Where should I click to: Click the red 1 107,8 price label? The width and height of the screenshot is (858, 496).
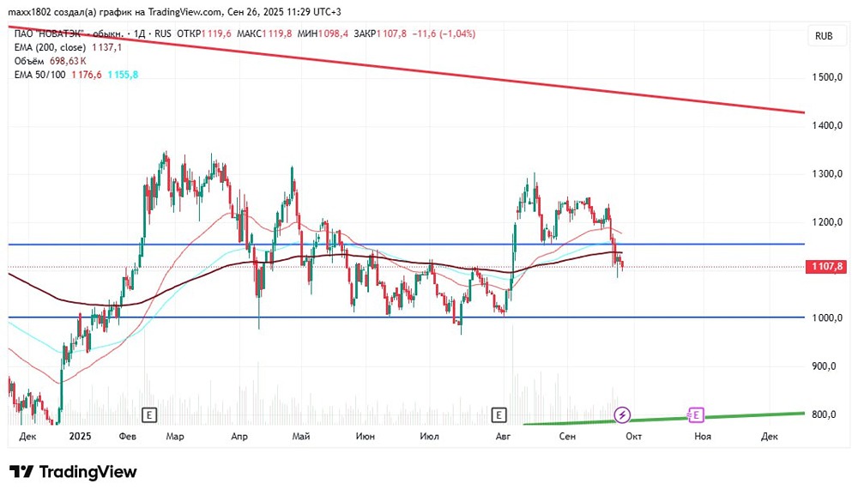coord(826,267)
